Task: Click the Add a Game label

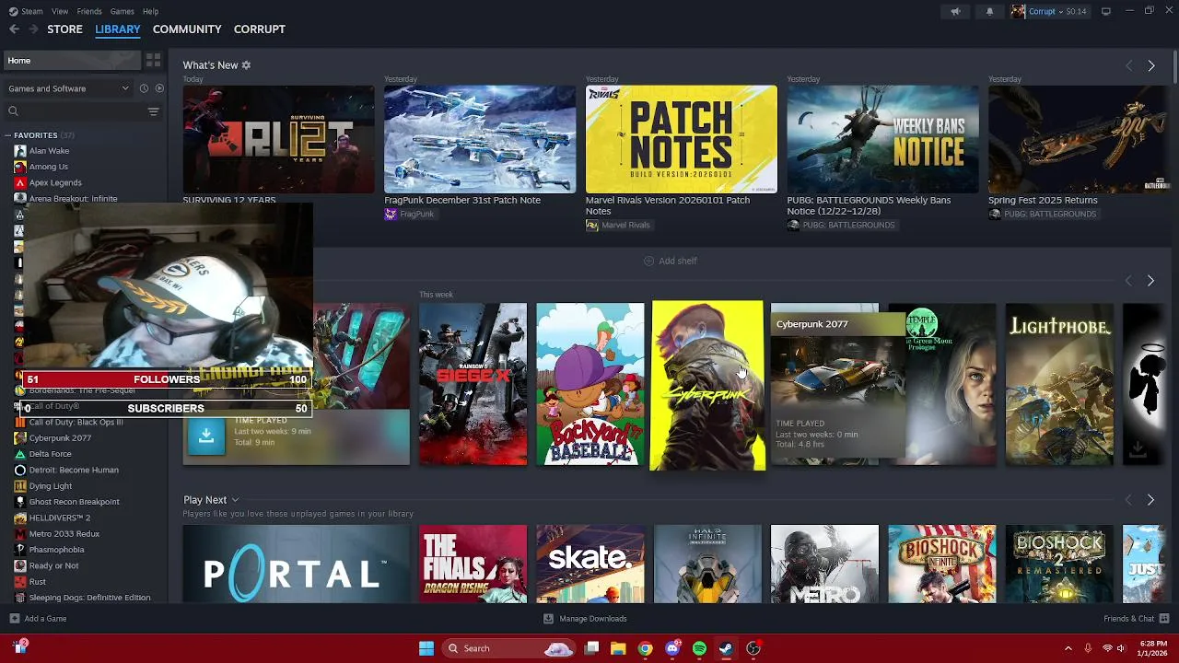Action: 45,619
